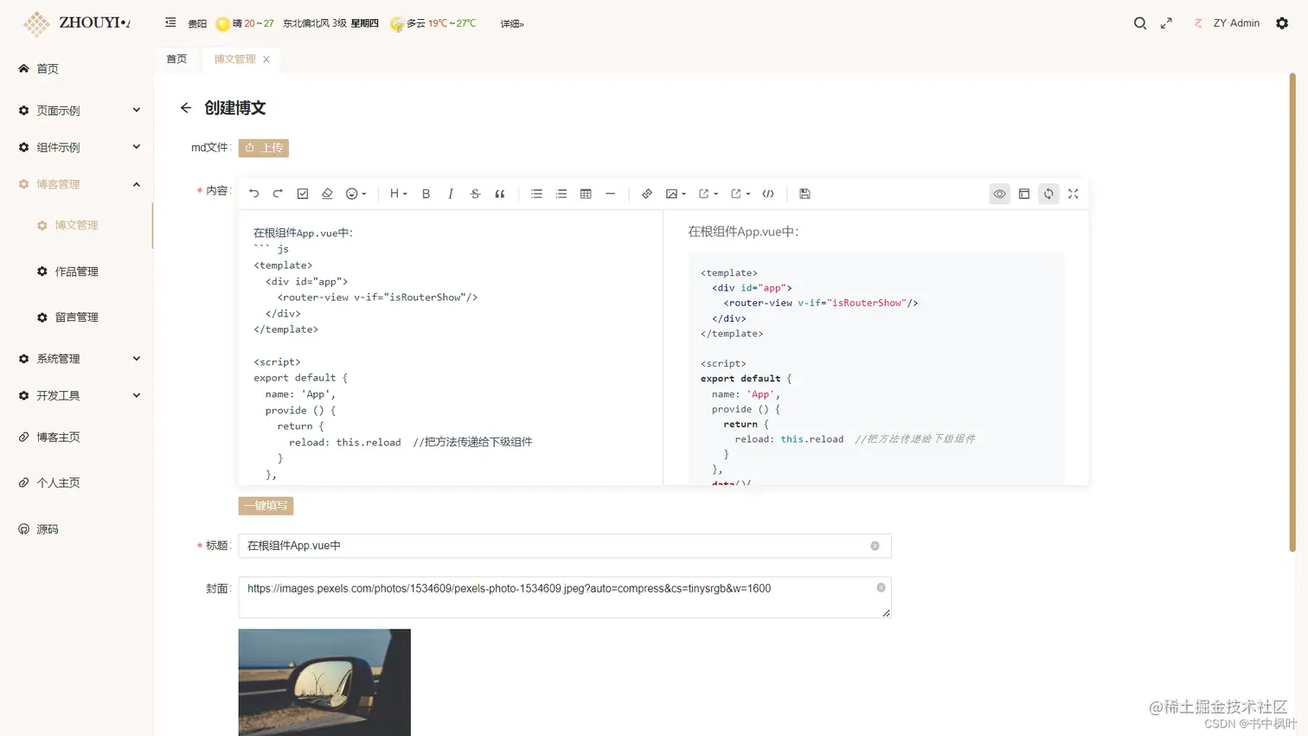Click the markdown source editing pane
This screenshot has height=736, width=1308.
(451, 348)
